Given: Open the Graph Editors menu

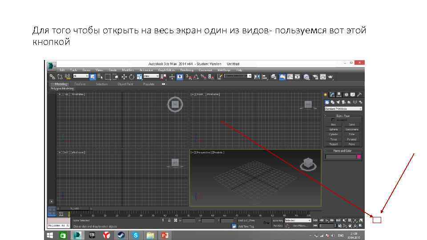Looking at the screenshot, I should coord(166,70).
